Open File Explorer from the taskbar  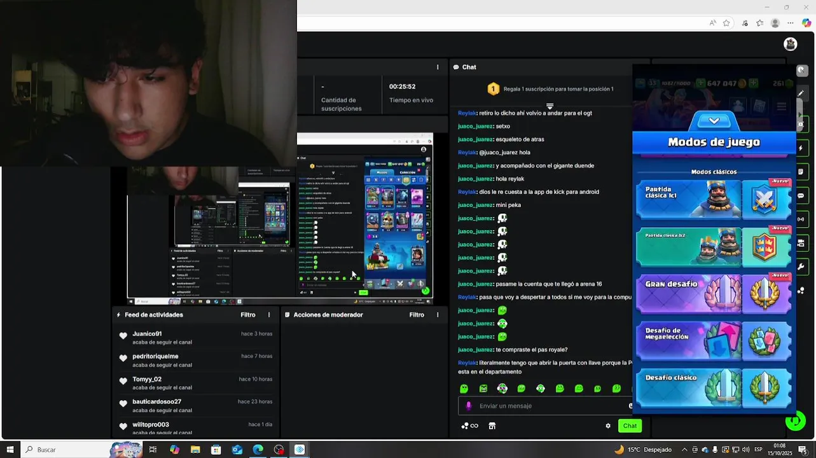(195, 450)
